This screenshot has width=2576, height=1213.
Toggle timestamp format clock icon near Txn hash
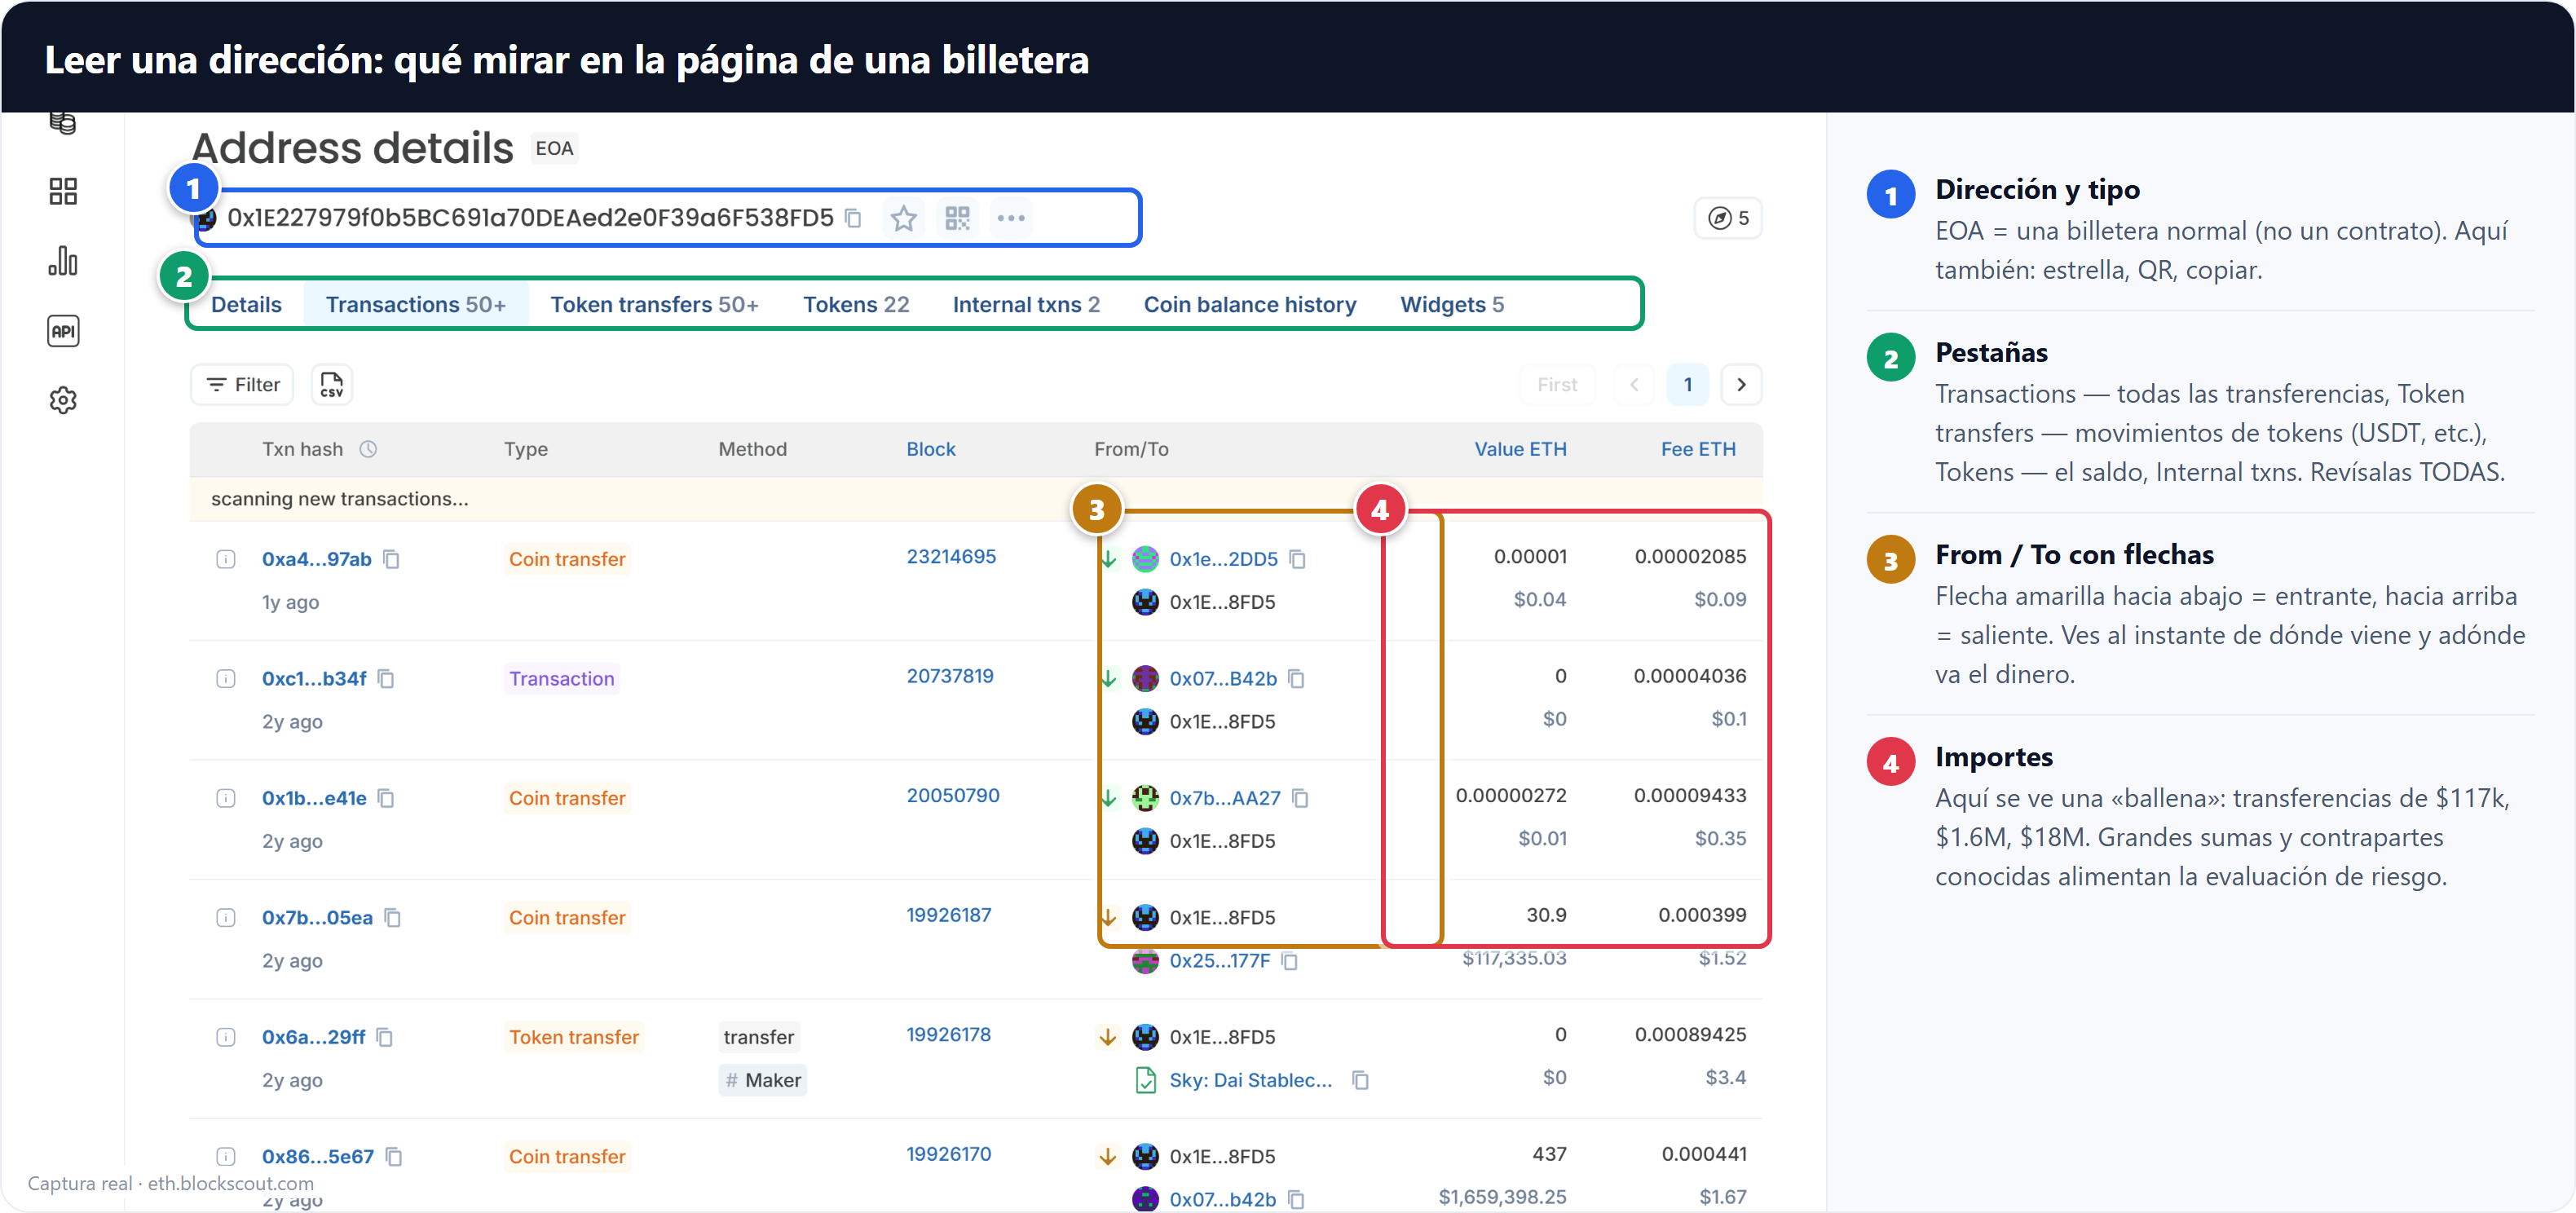click(x=368, y=449)
